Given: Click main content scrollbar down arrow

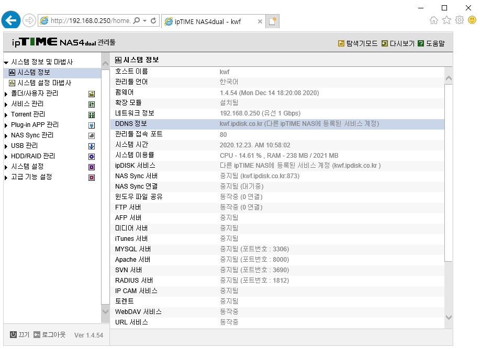Looking at the screenshot, I should 449,317.
